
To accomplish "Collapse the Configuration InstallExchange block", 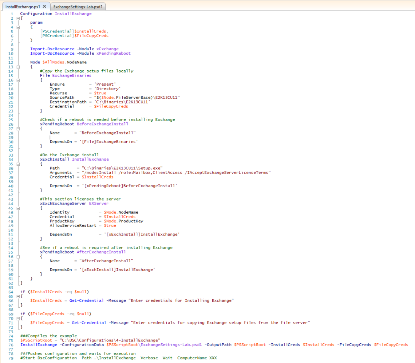I will (x=18, y=18).
